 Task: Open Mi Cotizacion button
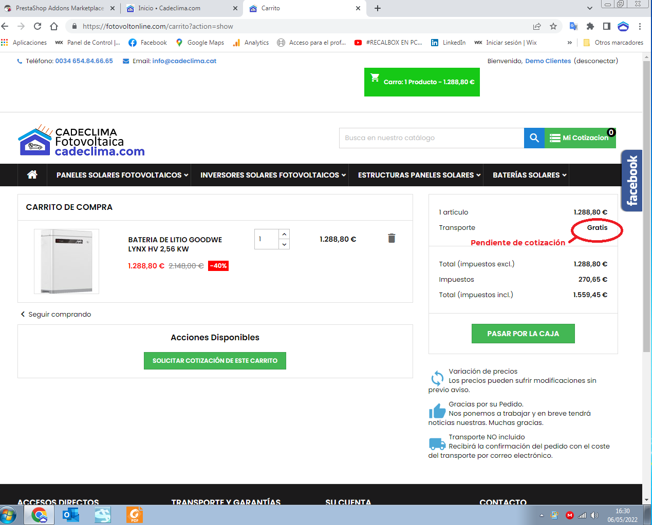click(580, 138)
